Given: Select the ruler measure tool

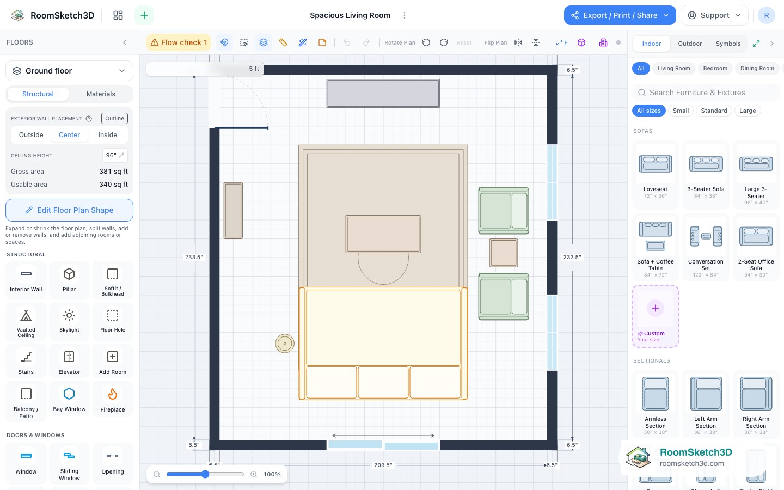Looking at the screenshot, I should (x=283, y=42).
